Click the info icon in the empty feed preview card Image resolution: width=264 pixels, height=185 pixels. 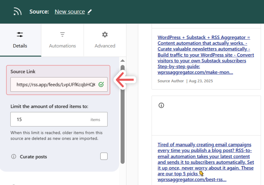coord(161,105)
